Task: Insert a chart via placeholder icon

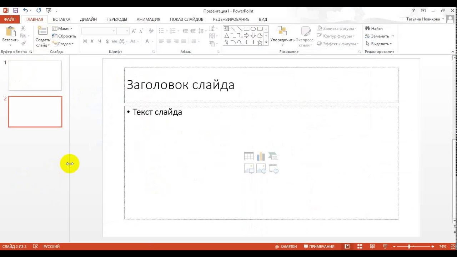Action: 261,156
